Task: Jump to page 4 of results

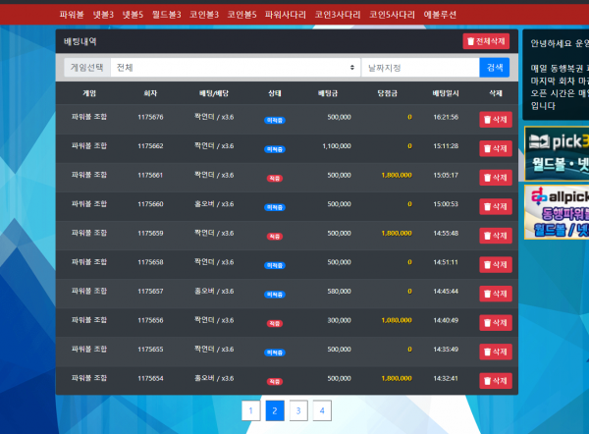Action: (x=322, y=410)
